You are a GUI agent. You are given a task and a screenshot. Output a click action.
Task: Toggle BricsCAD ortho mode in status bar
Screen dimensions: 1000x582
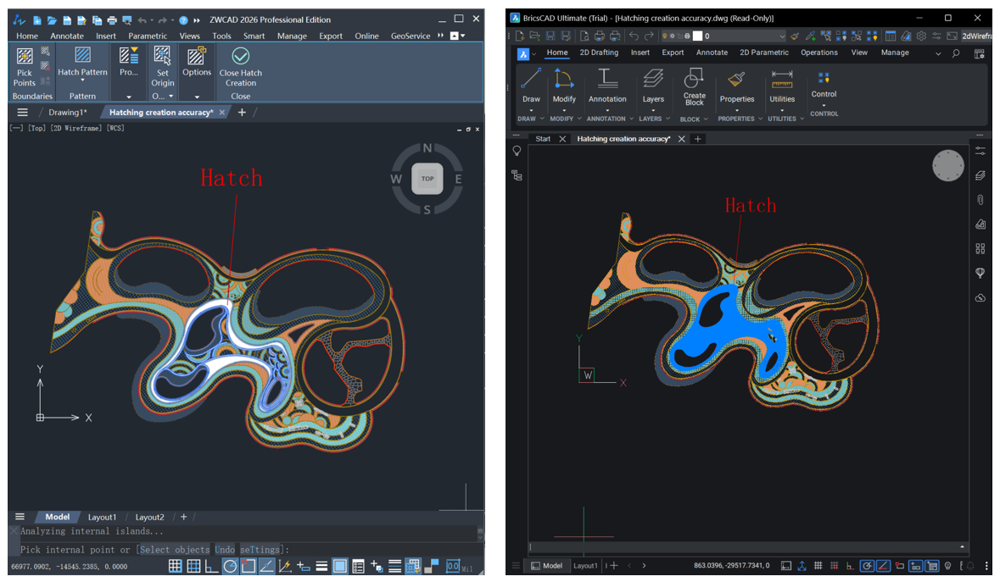pos(850,565)
